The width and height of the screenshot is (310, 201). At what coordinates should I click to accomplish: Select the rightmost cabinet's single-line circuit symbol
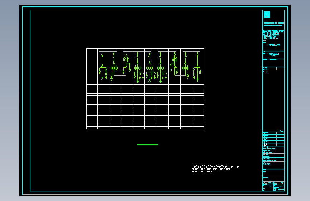tap(197, 66)
